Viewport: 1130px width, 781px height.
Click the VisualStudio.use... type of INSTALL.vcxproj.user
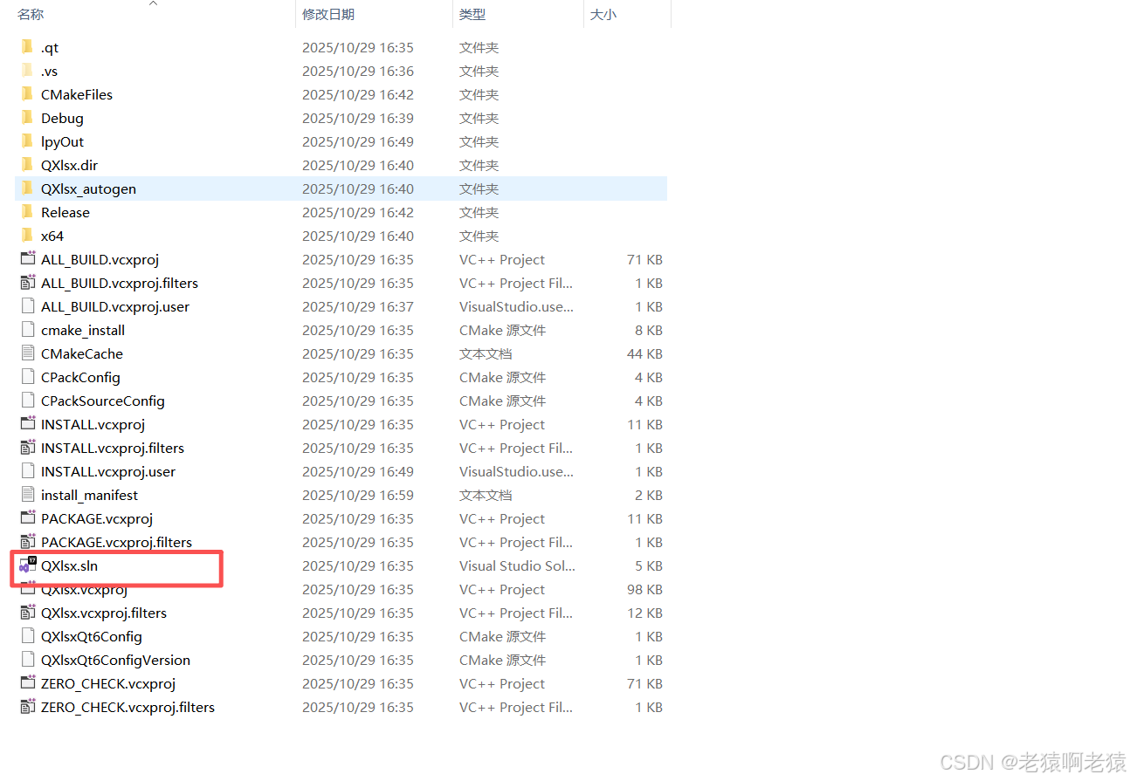point(516,471)
